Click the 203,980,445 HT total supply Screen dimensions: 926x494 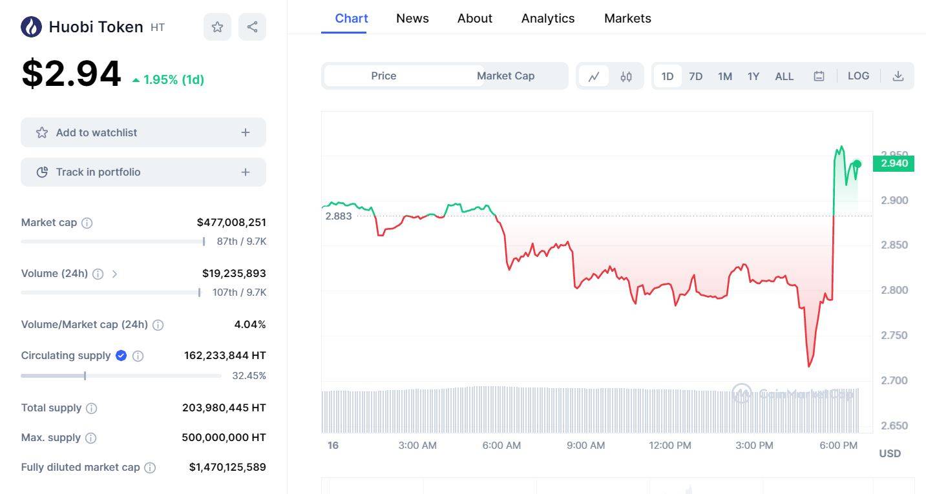coord(224,408)
